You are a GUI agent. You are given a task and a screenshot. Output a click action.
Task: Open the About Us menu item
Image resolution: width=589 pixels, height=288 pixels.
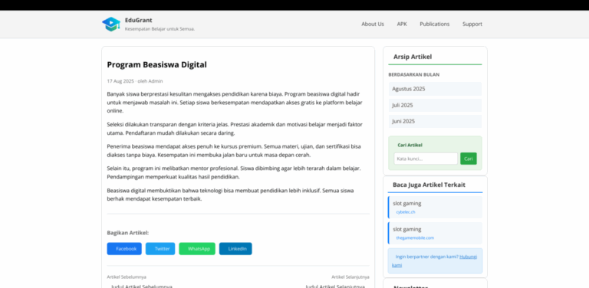click(x=373, y=24)
